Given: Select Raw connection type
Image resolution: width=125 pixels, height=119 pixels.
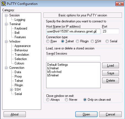Looking at the screenshot, I should coord(51,41).
